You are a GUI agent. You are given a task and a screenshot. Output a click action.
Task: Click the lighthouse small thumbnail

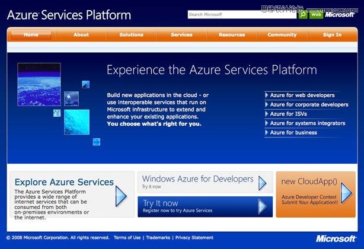[x=71, y=98]
